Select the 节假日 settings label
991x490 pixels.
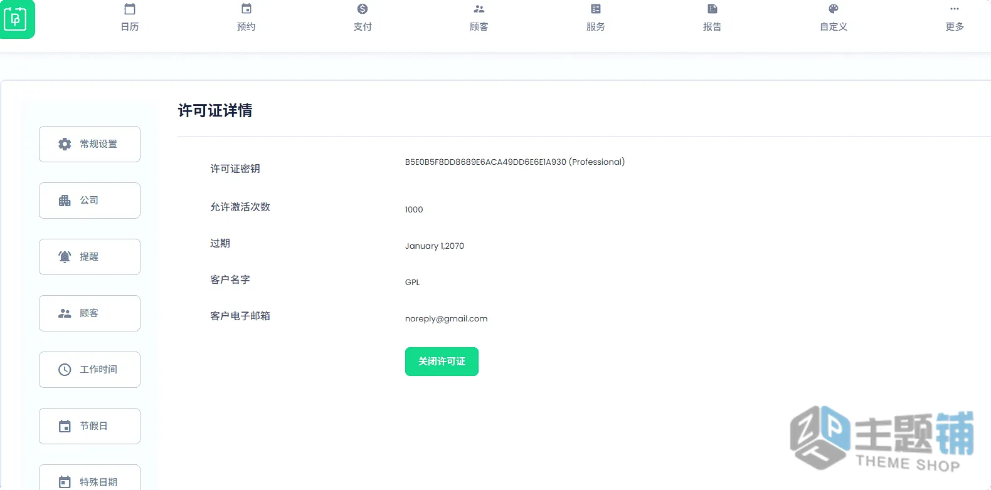pyautogui.click(x=94, y=426)
